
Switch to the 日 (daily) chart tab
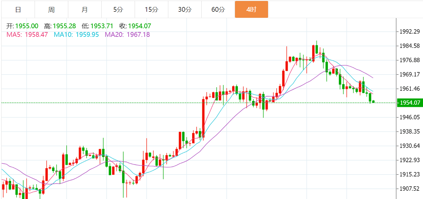point(18,10)
